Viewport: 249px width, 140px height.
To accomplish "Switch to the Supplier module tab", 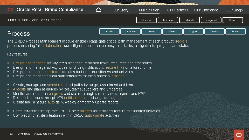I will 193,31.
